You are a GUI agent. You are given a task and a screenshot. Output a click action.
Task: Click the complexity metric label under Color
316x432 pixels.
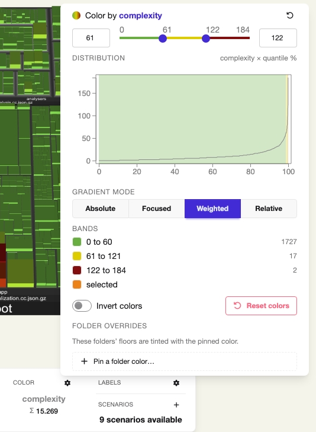(x=44, y=399)
